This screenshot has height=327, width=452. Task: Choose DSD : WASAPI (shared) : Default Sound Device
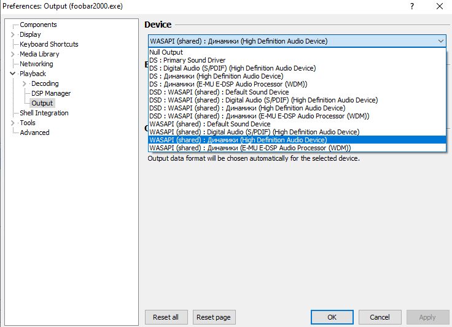(x=297, y=92)
